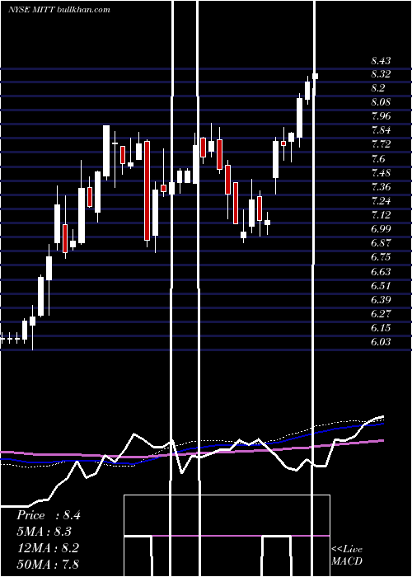The image size is (412, 577).
Task: Click the 6.87 price axis label
Action: pyautogui.click(x=381, y=242)
